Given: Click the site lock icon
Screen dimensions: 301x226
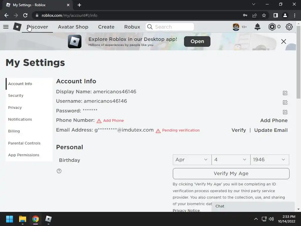Looking at the screenshot, I should [37, 15].
